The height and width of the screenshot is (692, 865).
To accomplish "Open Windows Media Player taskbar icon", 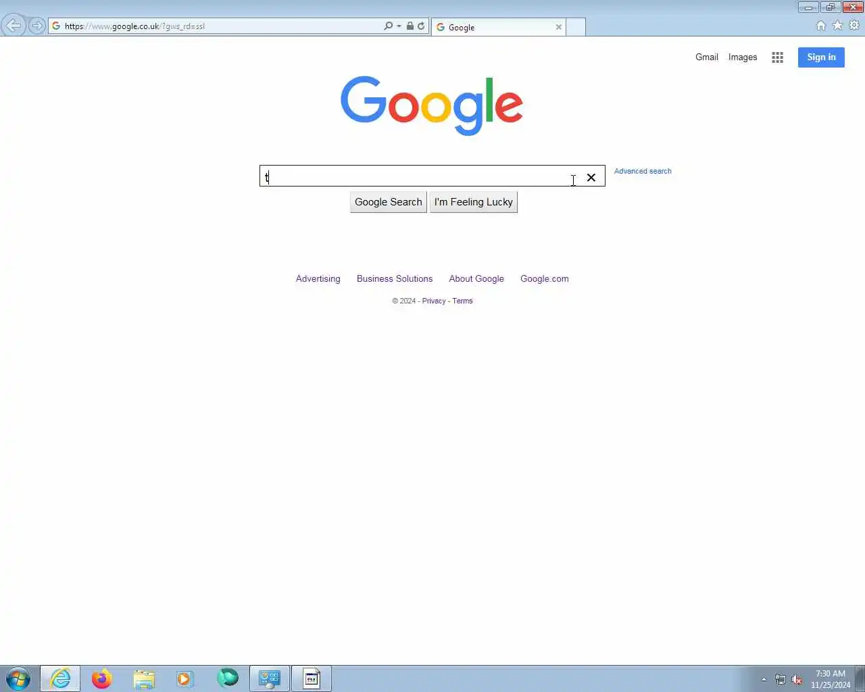I will point(185,678).
